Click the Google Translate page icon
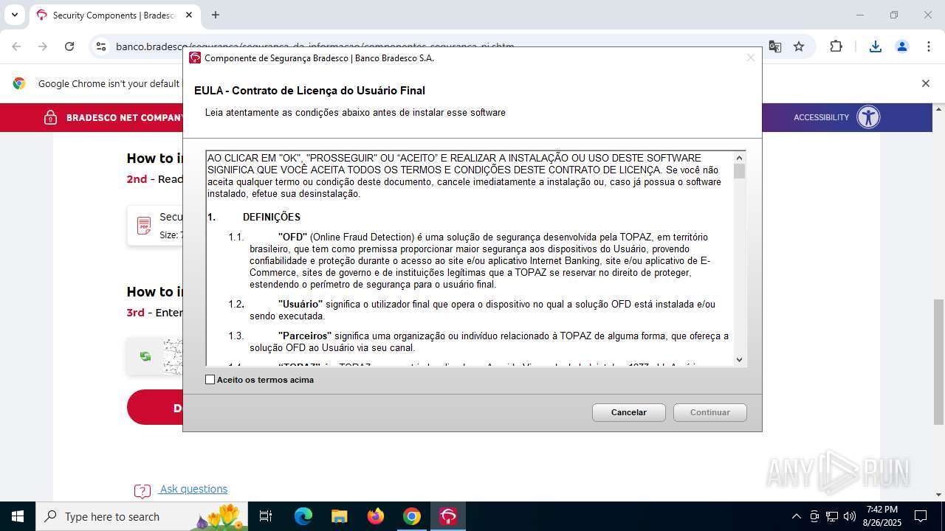945x531 pixels. pos(774,46)
